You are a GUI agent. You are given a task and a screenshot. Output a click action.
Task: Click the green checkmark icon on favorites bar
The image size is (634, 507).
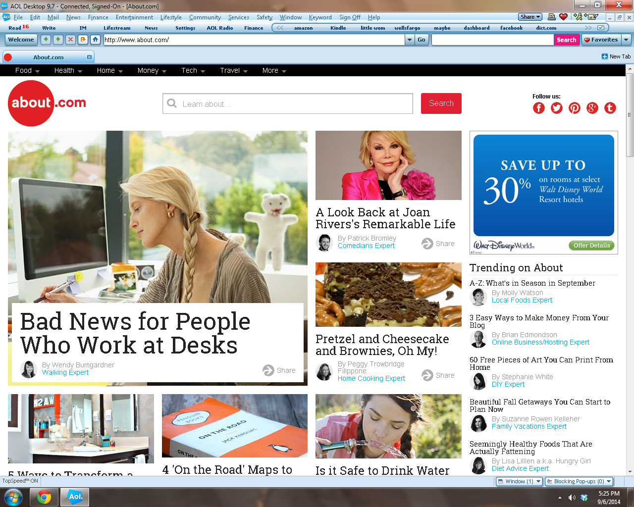coord(601,28)
